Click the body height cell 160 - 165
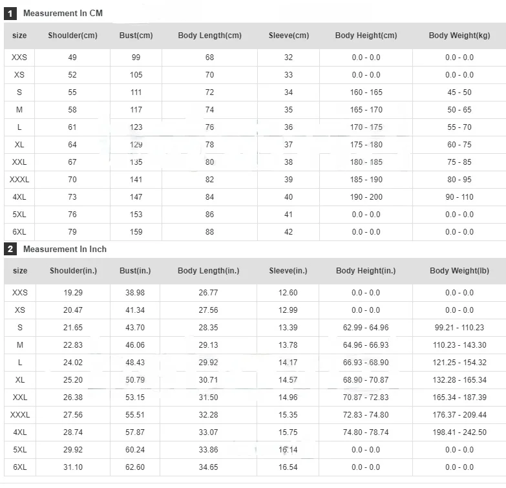Image resolution: width=506 pixels, height=488 pixels. (366, 92)
